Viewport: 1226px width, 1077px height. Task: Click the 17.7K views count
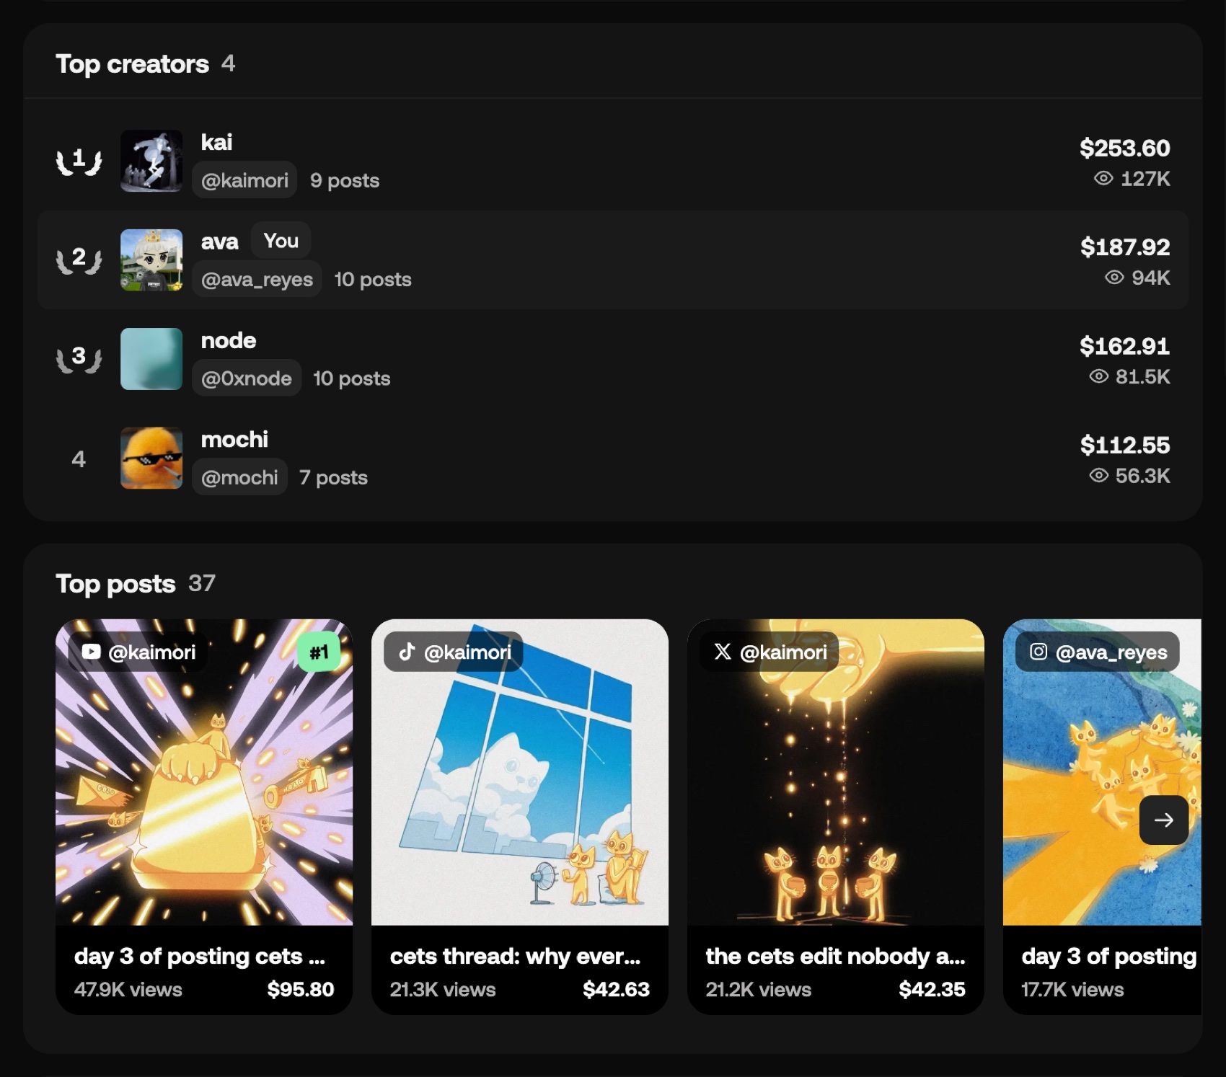point(1072,989)
